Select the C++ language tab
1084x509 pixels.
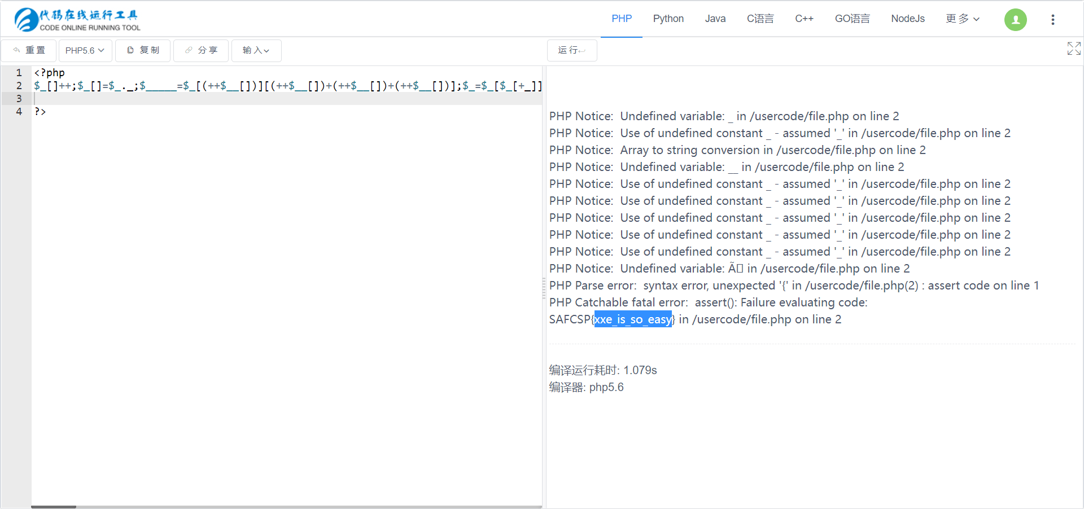[804, 19]
